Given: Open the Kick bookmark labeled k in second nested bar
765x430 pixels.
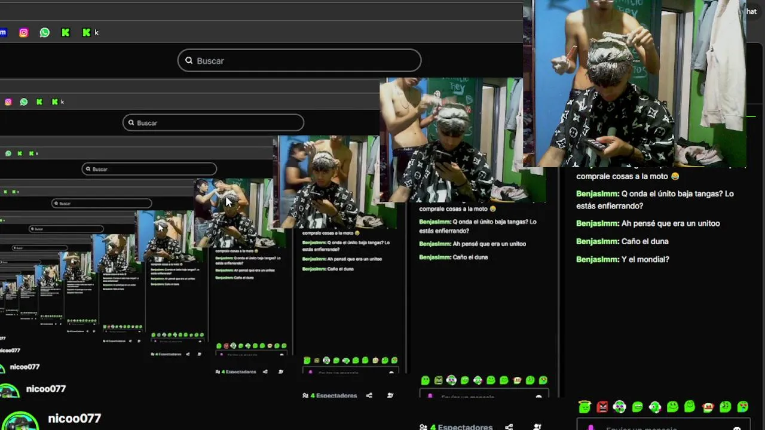Looking at the screenshot, I should pyautogui.click(x=57, y=102).
